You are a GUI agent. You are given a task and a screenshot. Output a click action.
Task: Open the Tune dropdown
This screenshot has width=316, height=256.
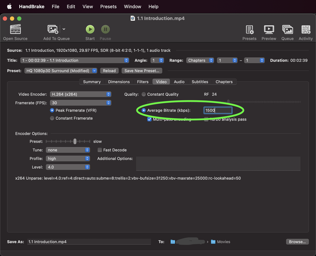point(68,150)
